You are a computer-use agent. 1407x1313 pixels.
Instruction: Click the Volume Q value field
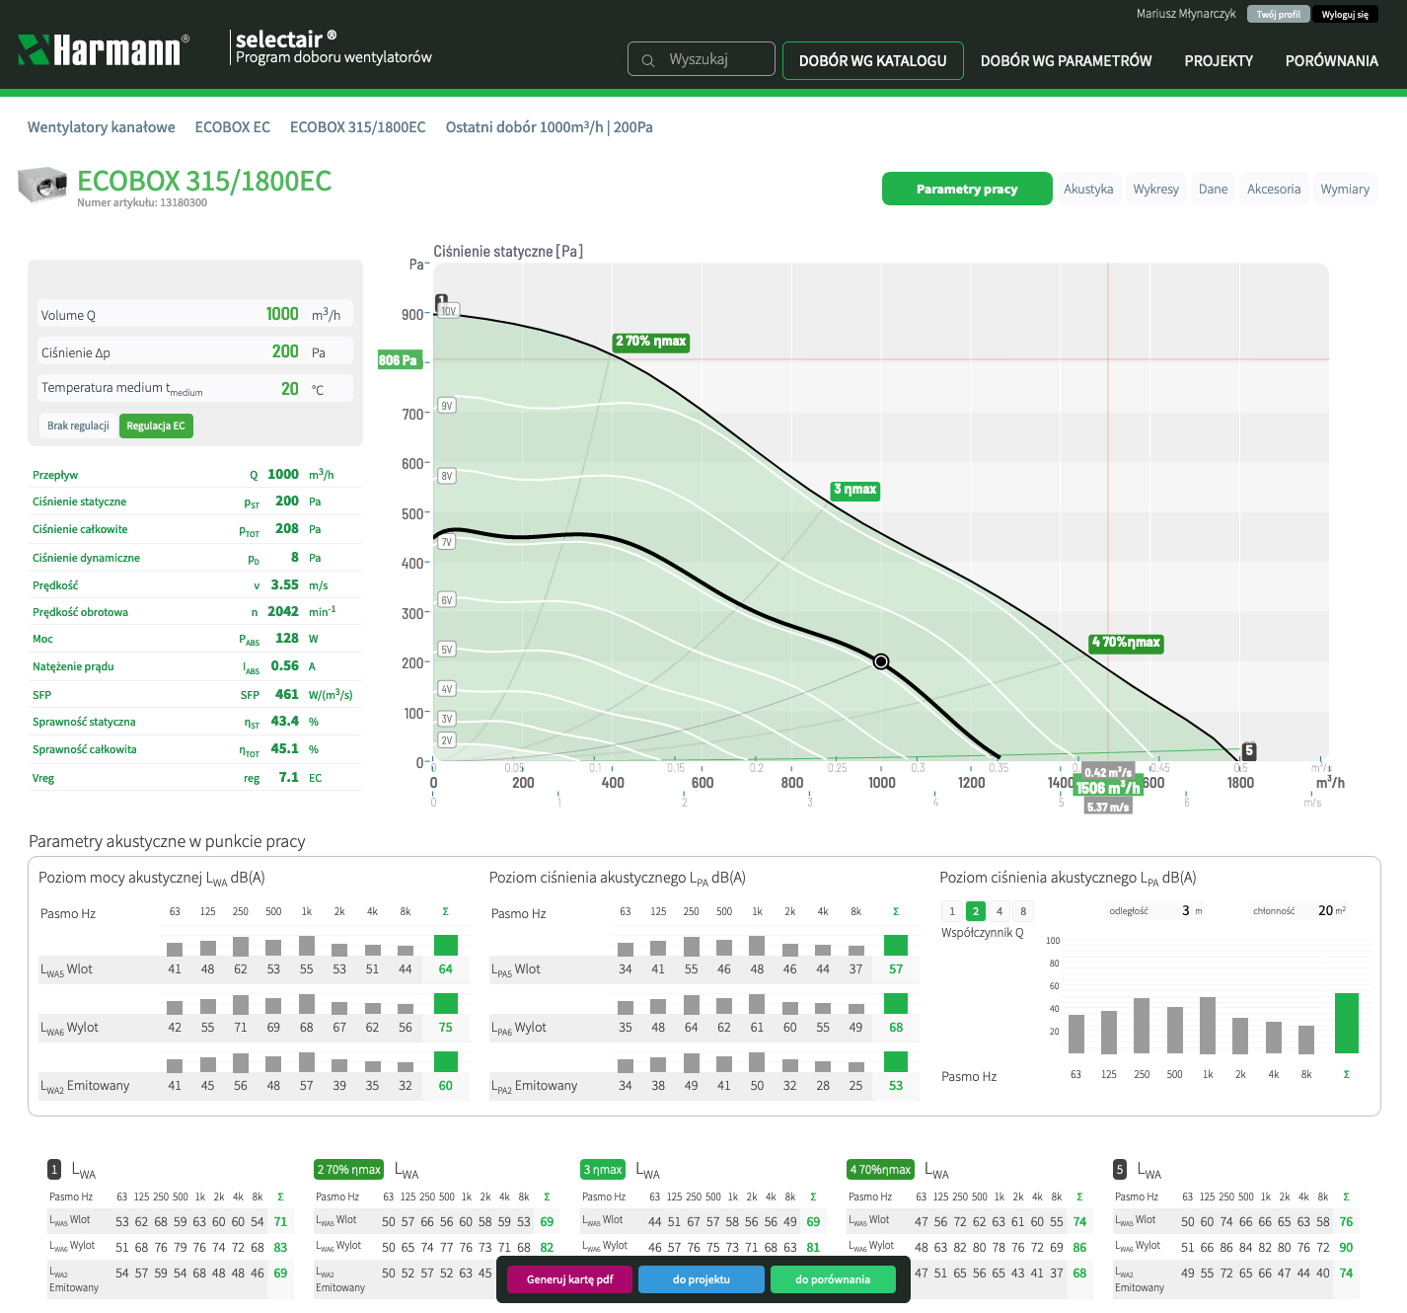click(195, 314)
